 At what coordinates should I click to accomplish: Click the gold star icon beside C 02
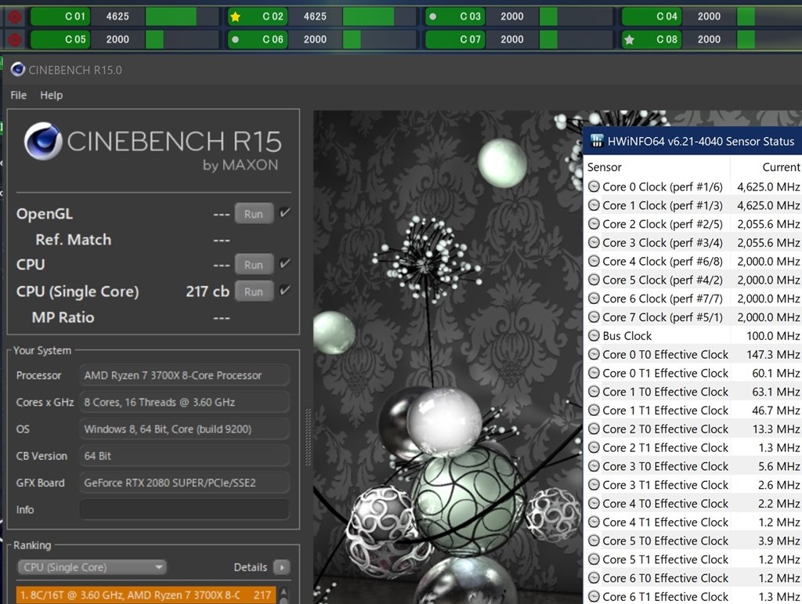pyautogui.click(x=235, y=17)
